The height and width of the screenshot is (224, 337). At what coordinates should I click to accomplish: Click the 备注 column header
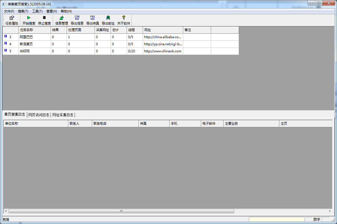coord(197,30)
